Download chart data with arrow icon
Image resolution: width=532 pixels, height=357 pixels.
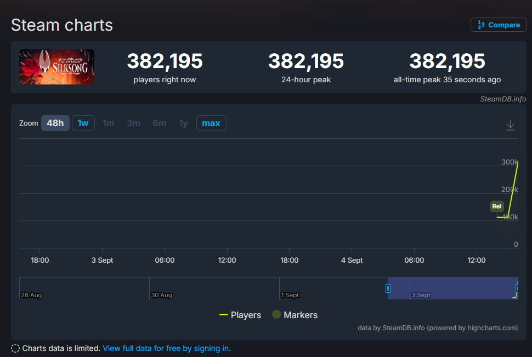tap(510, 125)
